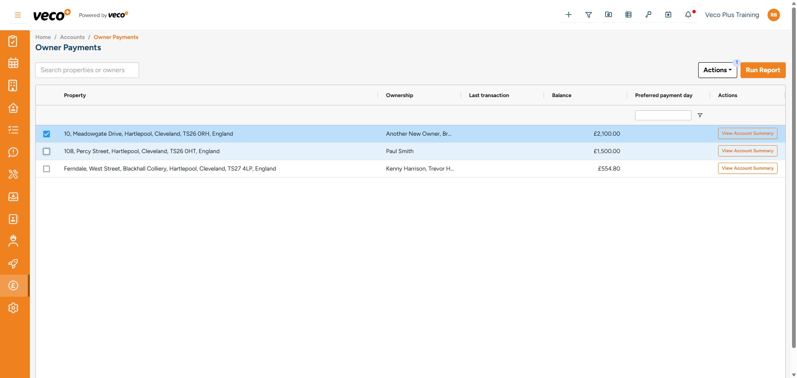Select the Ferndale, West Street checkbox
797x378 pixels.
click(x=46, y=169)
